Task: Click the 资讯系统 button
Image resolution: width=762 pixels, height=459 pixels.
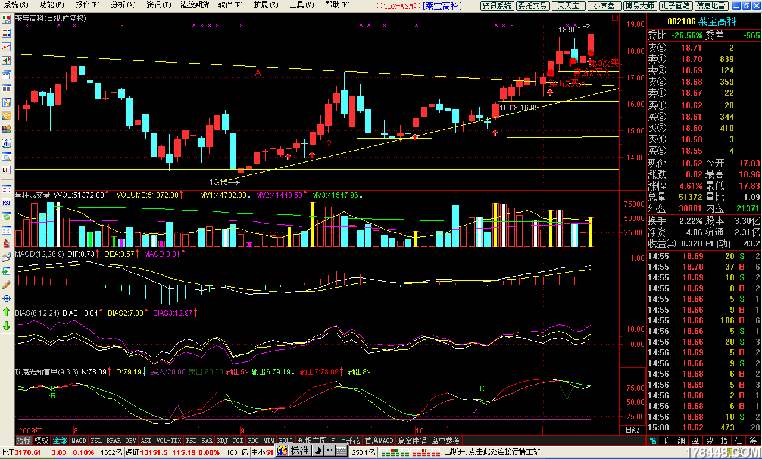Action: pyautogui.click(x=497, y=5)
